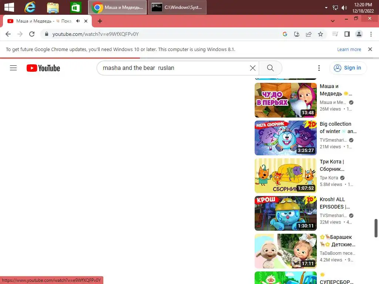The width and height of the screenshot is (379, 284).
Task: Open the Чудо в перьях video thumbnail
Action: 285,100
